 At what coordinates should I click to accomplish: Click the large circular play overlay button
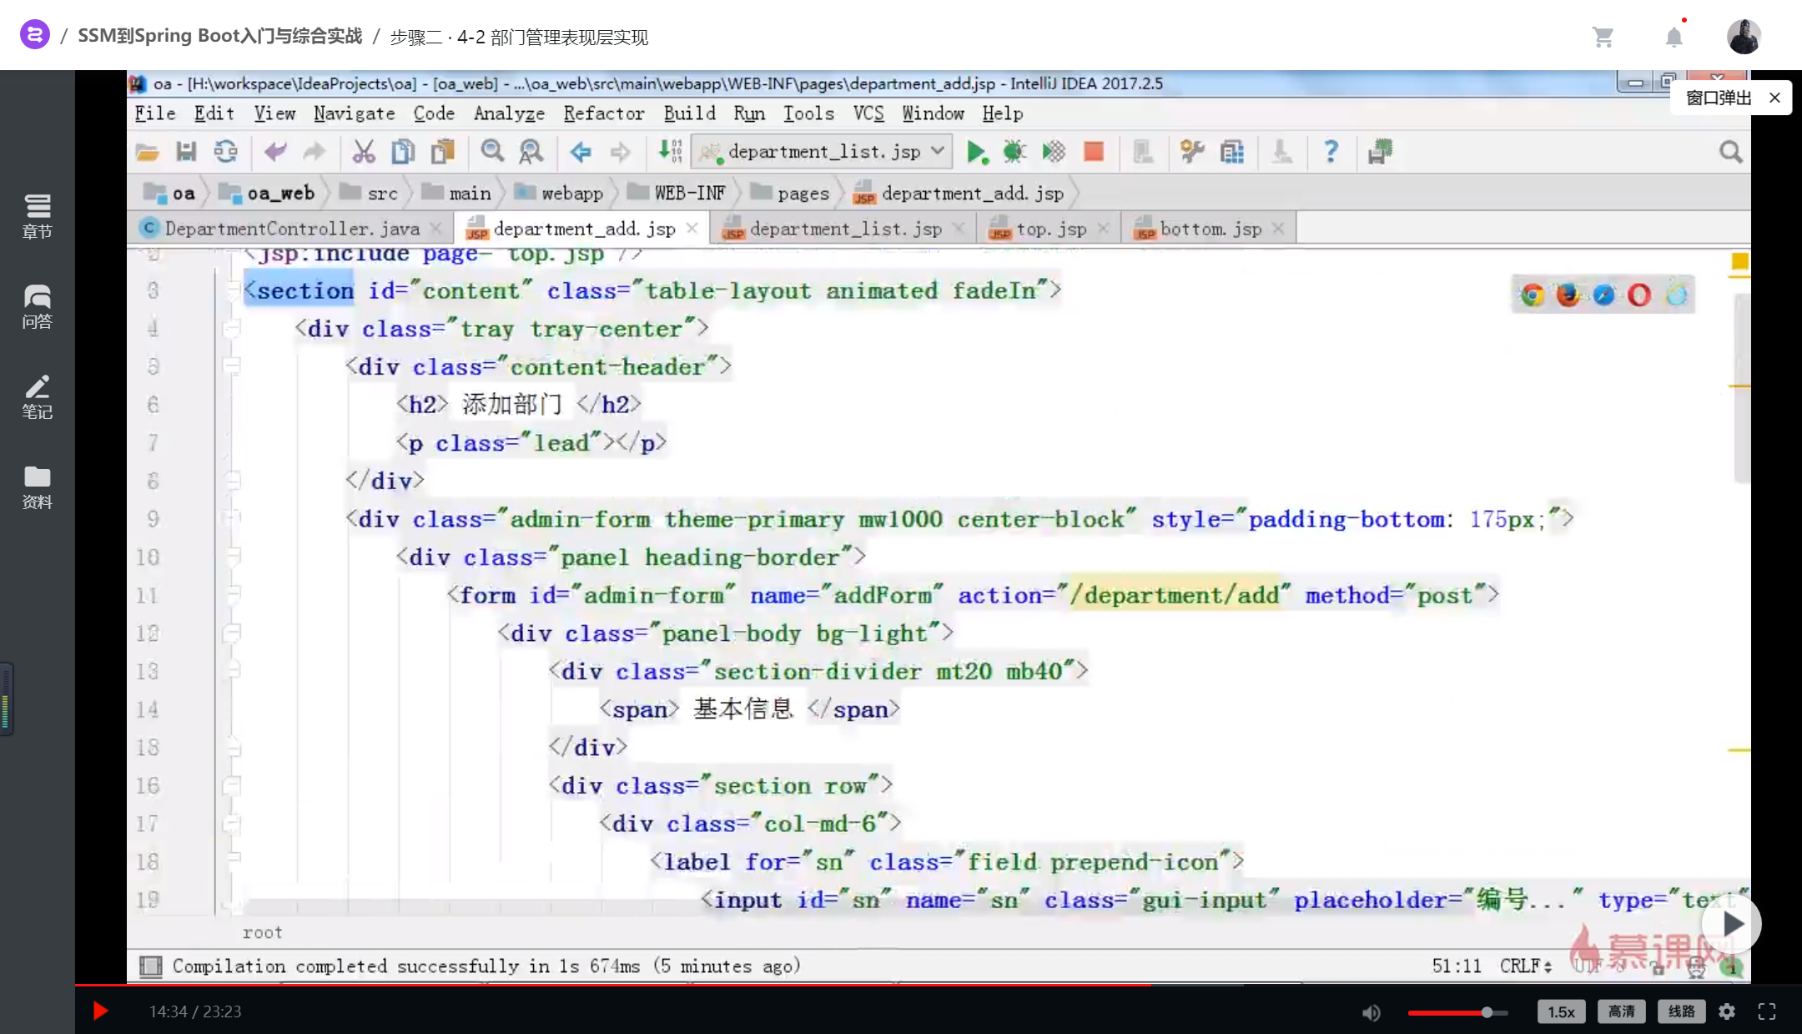click(1732, 924)
